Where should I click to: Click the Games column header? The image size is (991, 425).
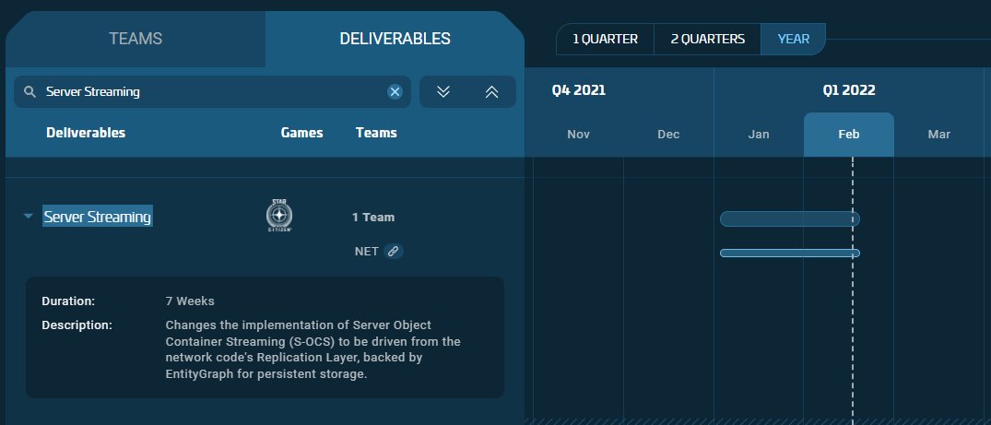tap(302, 133)
